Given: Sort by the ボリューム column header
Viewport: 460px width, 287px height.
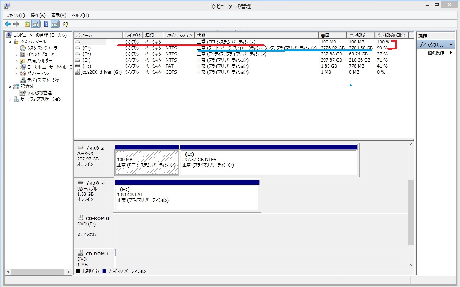Looking at the screenshot, I should point(99,36).
